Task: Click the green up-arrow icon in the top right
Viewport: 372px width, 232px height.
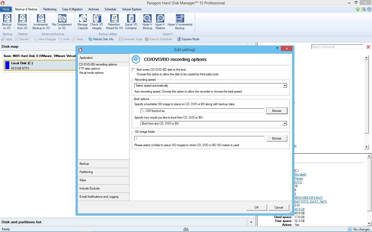Action: click(x=358, y=9)
